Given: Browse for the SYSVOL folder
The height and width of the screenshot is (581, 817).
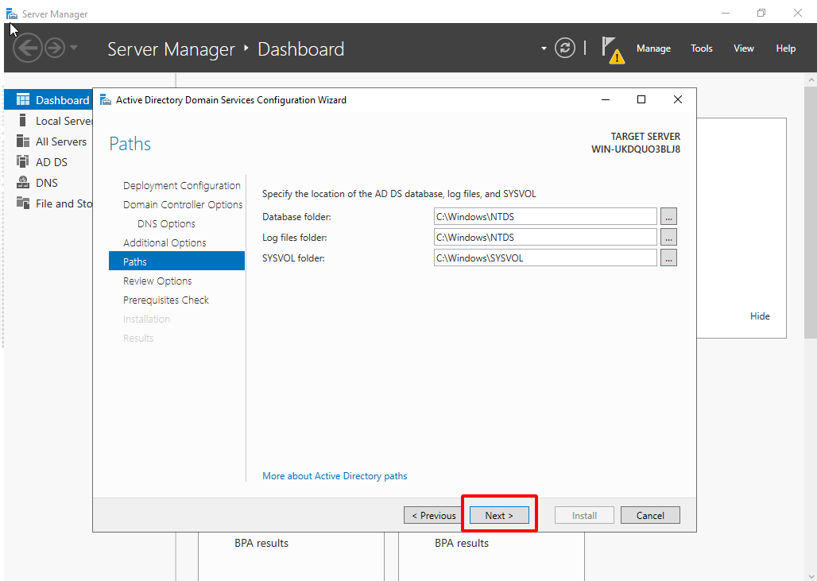Looking at the screenshot, I should 668,258.
